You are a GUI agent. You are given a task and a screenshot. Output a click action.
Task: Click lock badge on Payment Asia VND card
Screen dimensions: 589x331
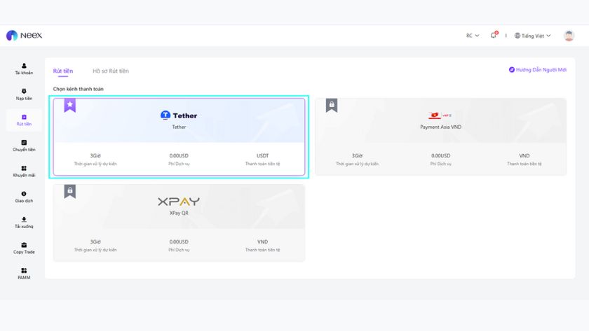(x=332, y=106)
